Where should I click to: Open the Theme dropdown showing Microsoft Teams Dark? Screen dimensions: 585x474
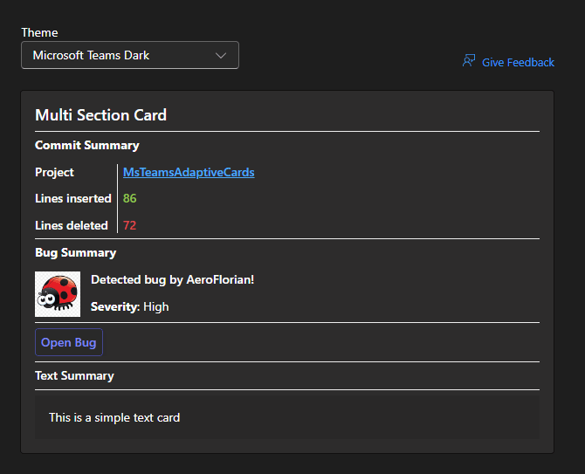130,55
